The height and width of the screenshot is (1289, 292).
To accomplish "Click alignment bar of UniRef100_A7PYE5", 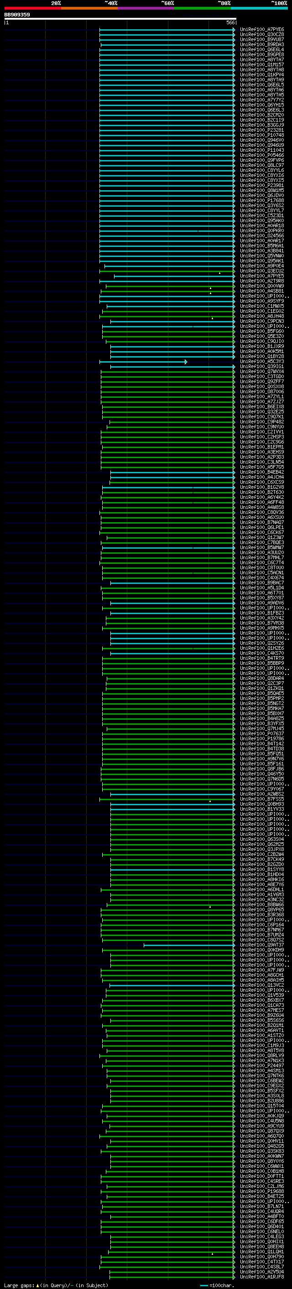I will [174, 276].
